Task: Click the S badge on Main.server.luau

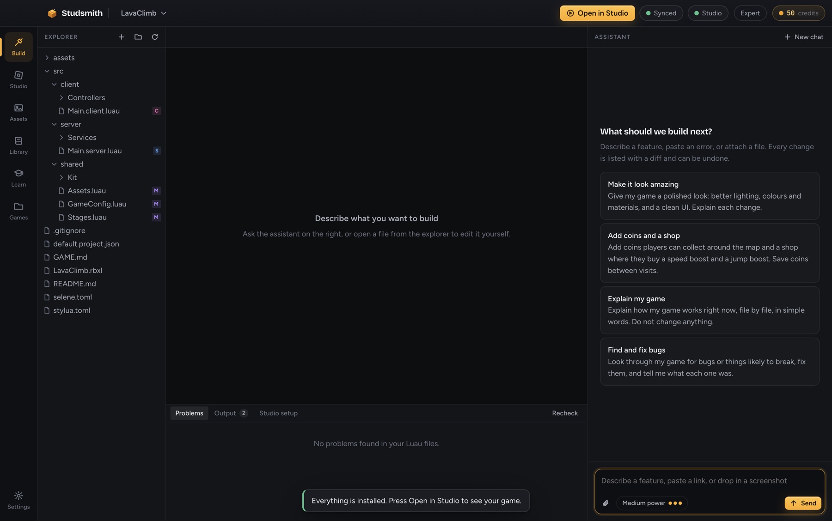Action: pyautogui.click(x=157, y=151)
